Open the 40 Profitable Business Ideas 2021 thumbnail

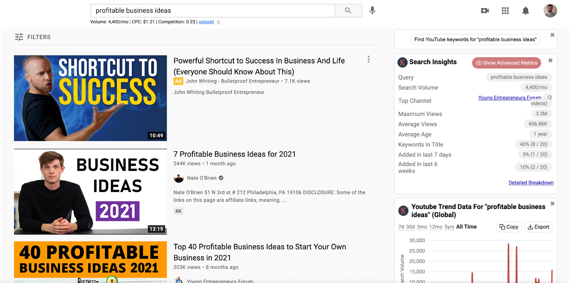click(90, 262)
